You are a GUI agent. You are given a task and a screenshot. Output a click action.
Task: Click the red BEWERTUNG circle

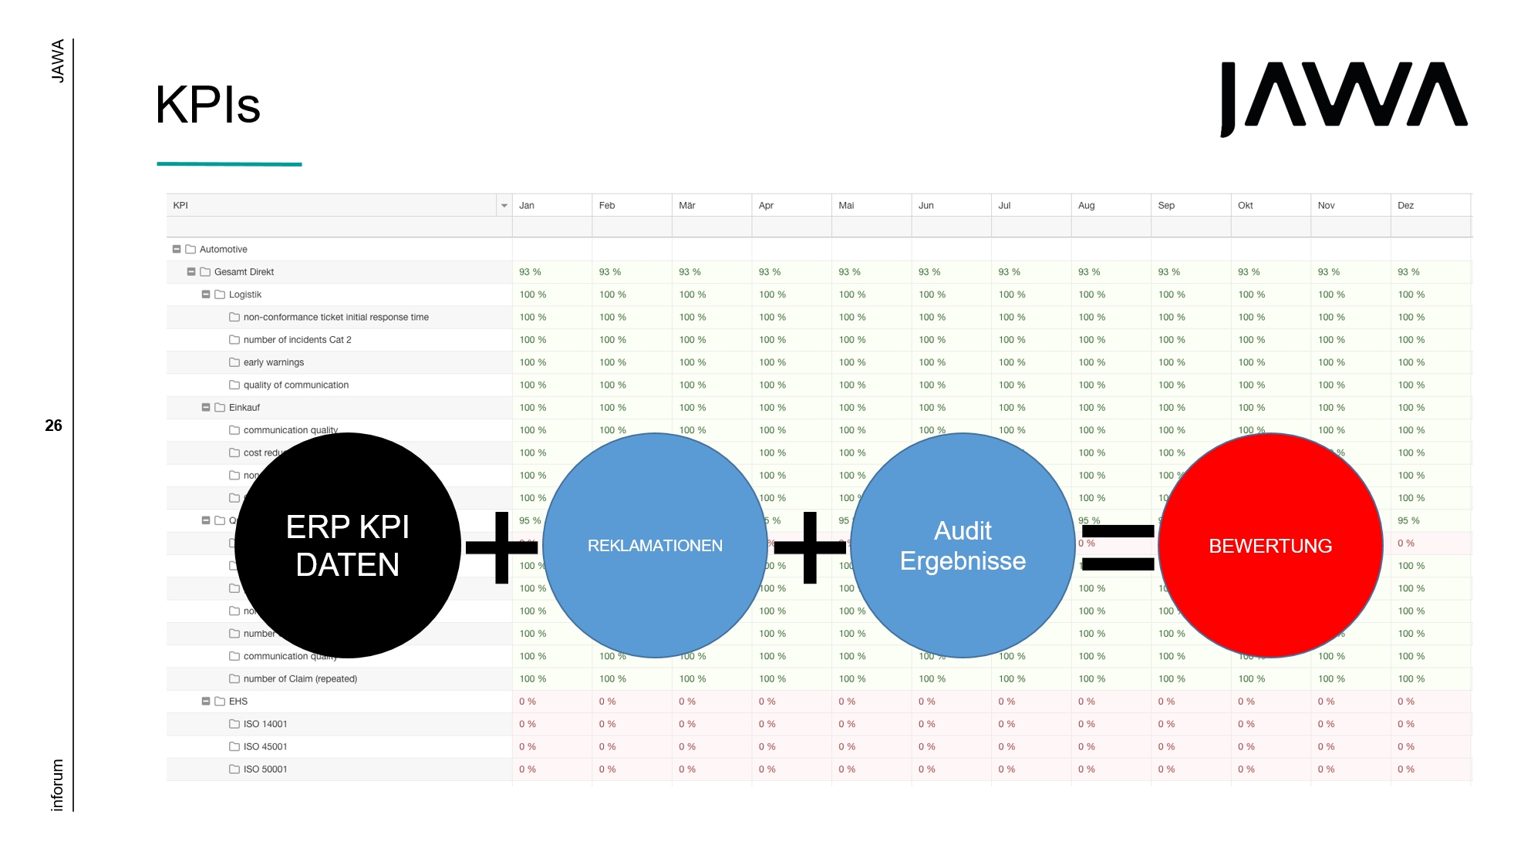click(1270, 546)
